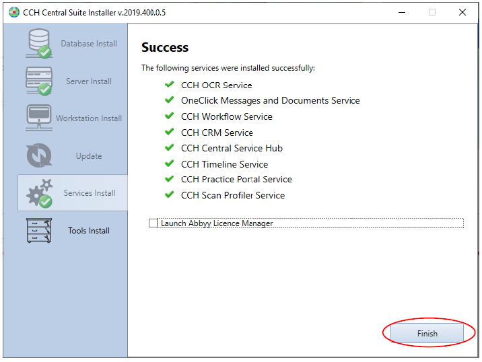
Task: Open the Workstation Install section
Action: coord(89,118)
